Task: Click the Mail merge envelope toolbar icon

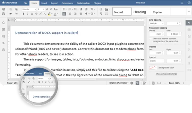Action: coord(107,14)
